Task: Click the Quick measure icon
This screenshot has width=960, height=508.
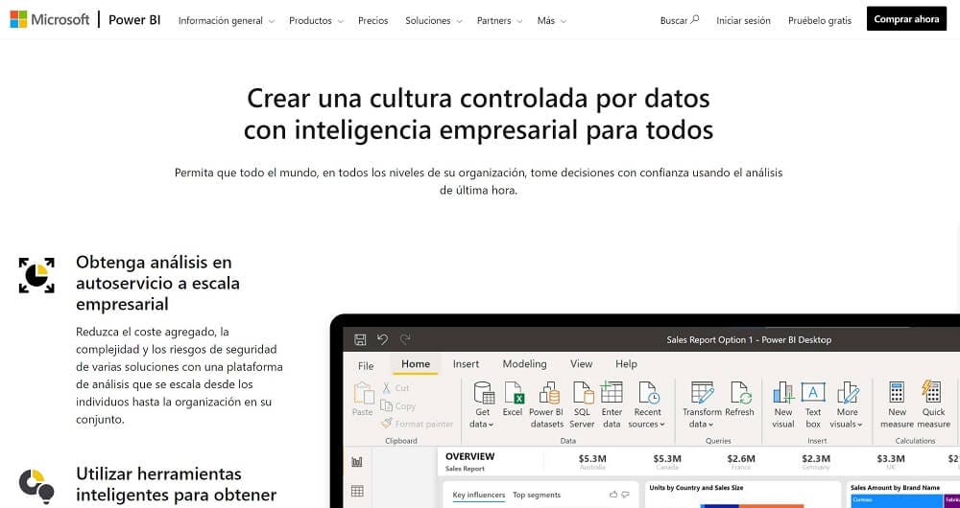Action: 931,392
